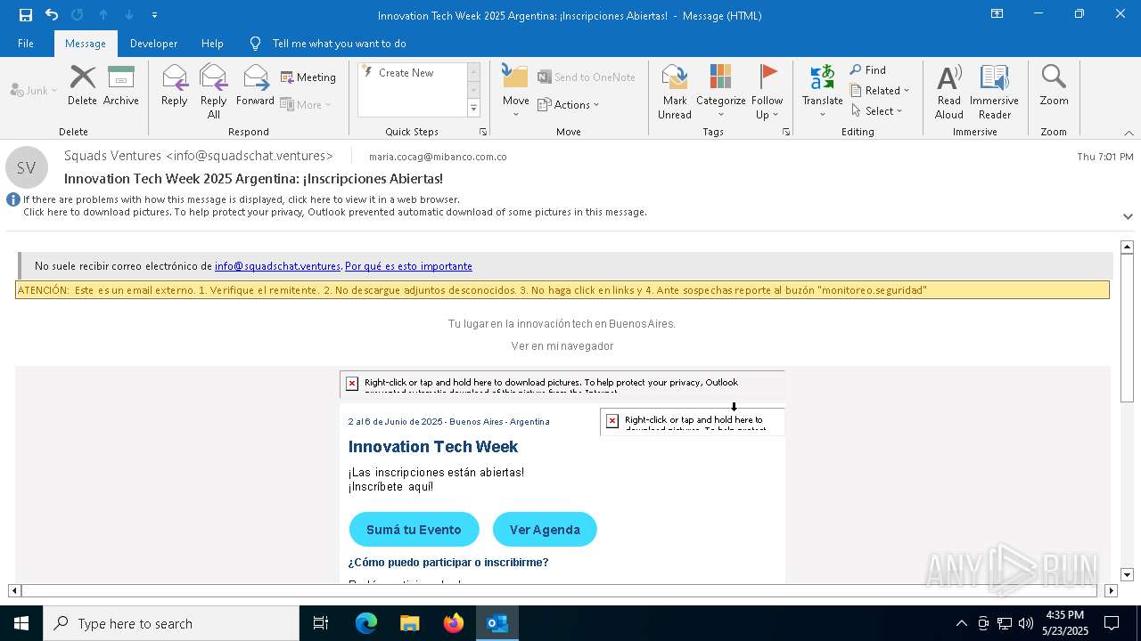Click the Tell me what you want to do box
This screenshot has width=1141, height=641.
pos(339,44)
